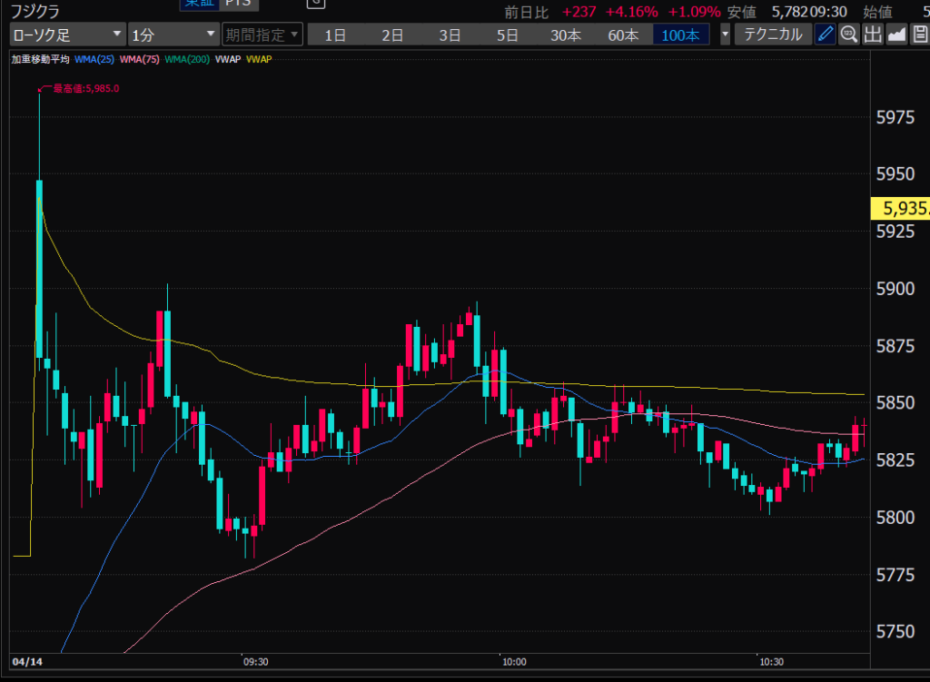Click the 期間指定 period selection field
The height and width of the screenshot is (682, 930).
pos(262,35)
